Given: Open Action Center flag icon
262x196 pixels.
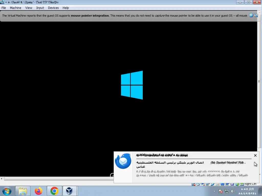Looking at the screenshot, I should [220, 191].
